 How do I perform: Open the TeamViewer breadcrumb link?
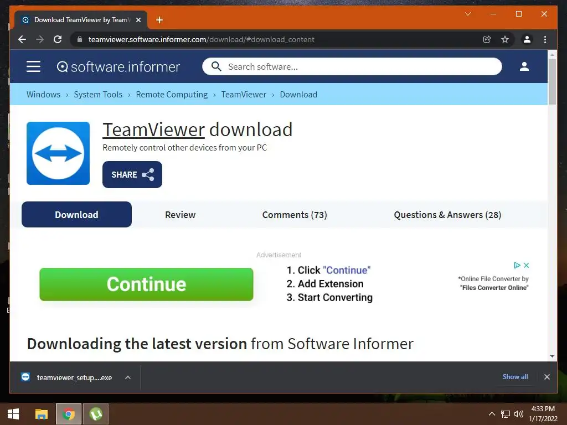click(244, 94)
